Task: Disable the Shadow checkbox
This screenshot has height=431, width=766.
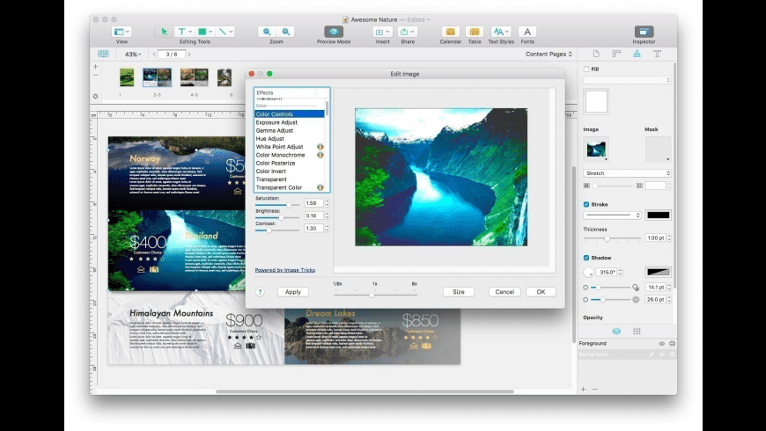Action: [586, 258]
